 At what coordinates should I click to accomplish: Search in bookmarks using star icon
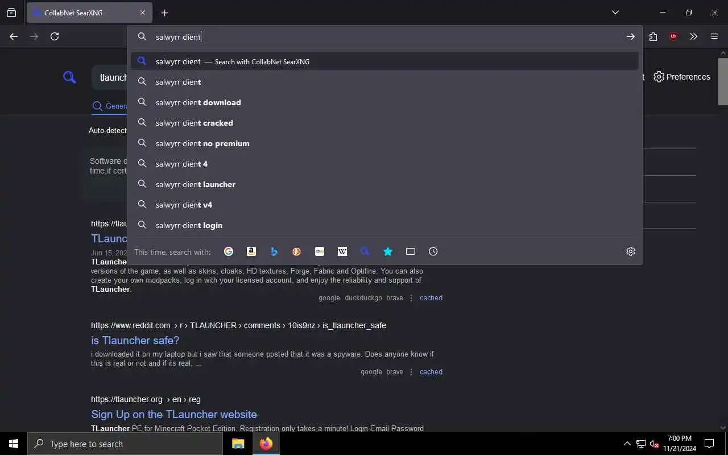point(388,251)
